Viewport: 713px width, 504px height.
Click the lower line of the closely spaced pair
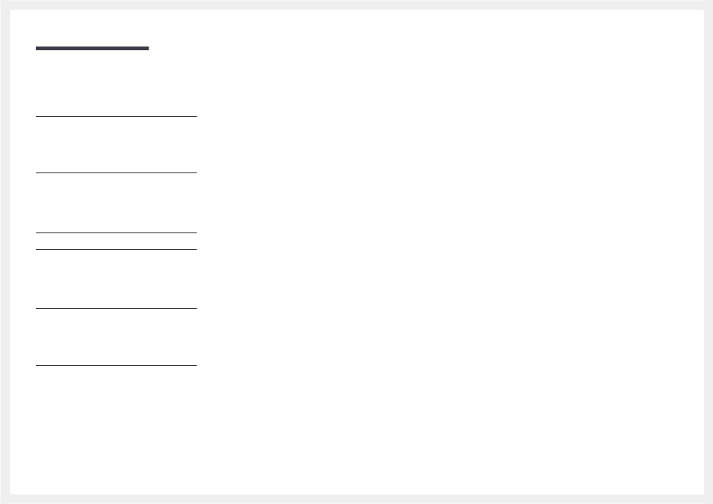click(x=116, y=249)
